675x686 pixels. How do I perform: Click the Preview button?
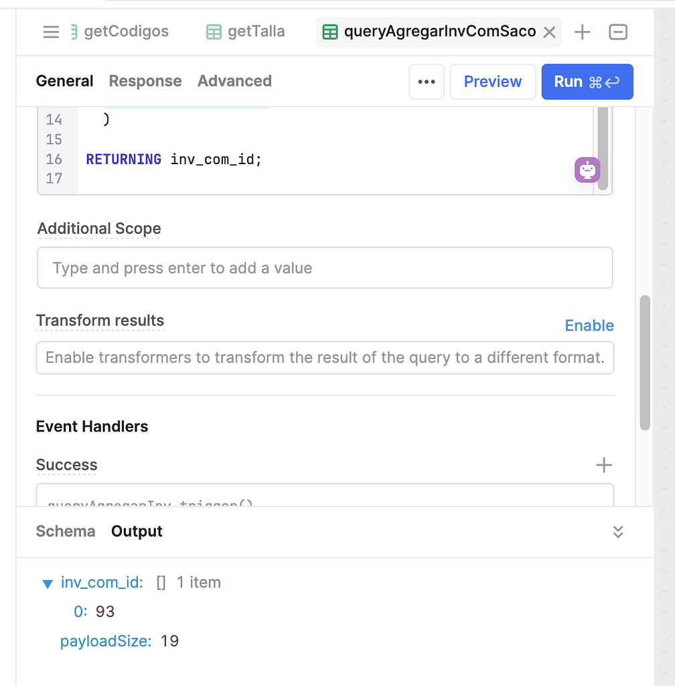click(x=493, y=82)
